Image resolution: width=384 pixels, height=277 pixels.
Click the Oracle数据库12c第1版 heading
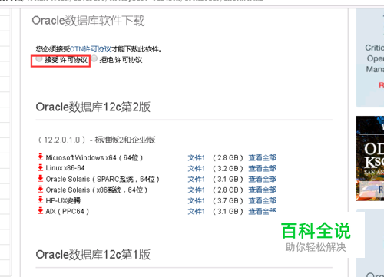[x=93, y=255]
